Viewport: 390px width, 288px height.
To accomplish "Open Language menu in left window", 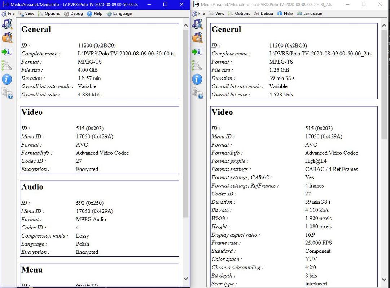I will pyautogui.click(x=119, y=13).
